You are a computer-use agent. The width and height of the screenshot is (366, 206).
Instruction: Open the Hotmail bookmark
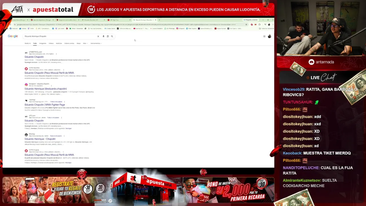tap(23, 28)
